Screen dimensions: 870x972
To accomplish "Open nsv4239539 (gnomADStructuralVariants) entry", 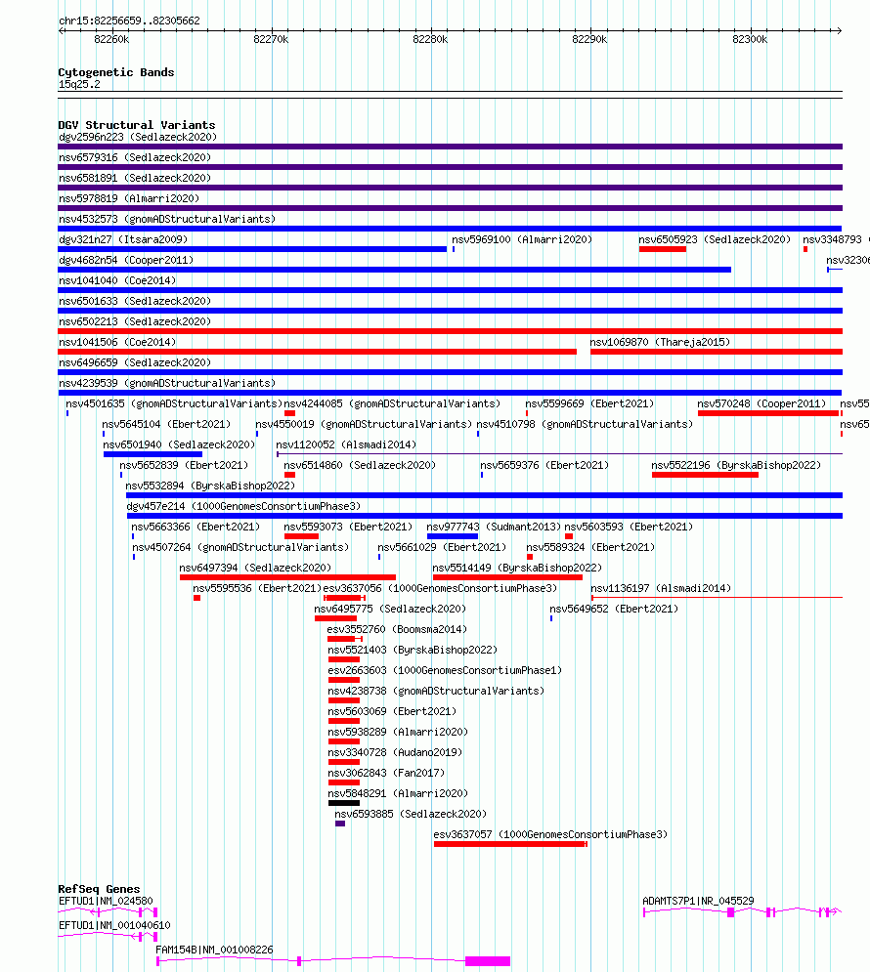I will pos(167,383).
